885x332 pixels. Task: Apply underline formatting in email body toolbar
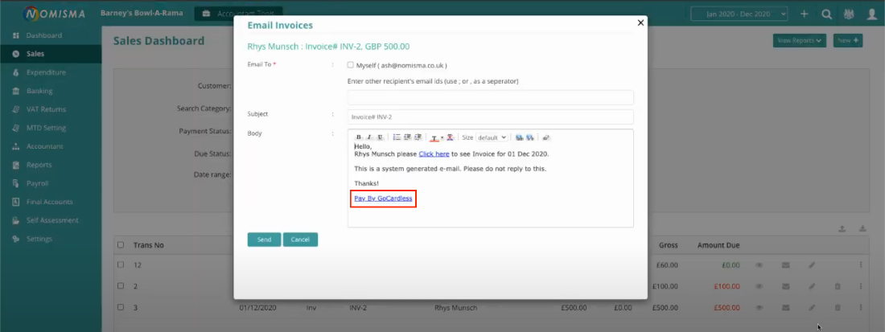380,137
